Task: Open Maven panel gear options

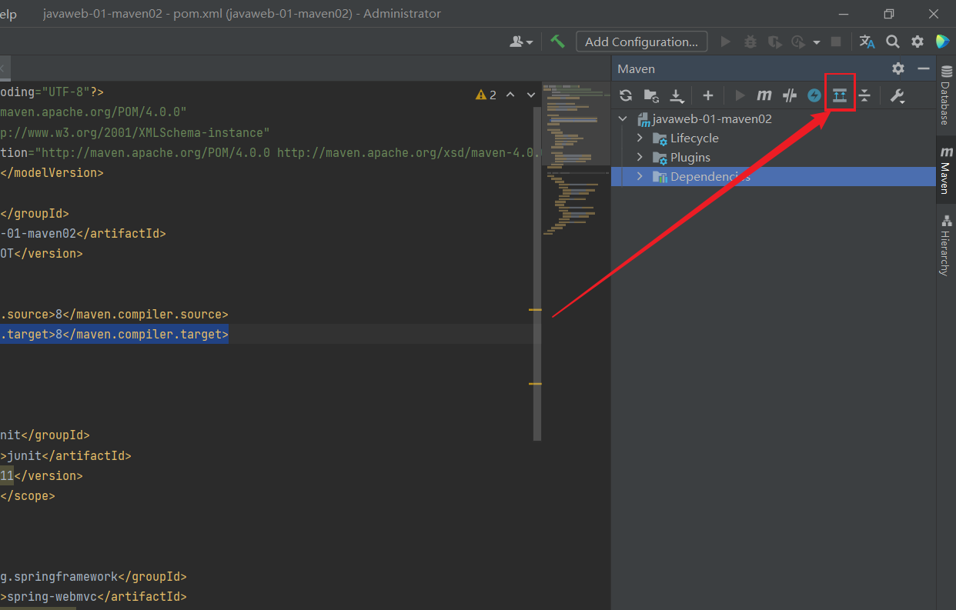Action: 898,68
